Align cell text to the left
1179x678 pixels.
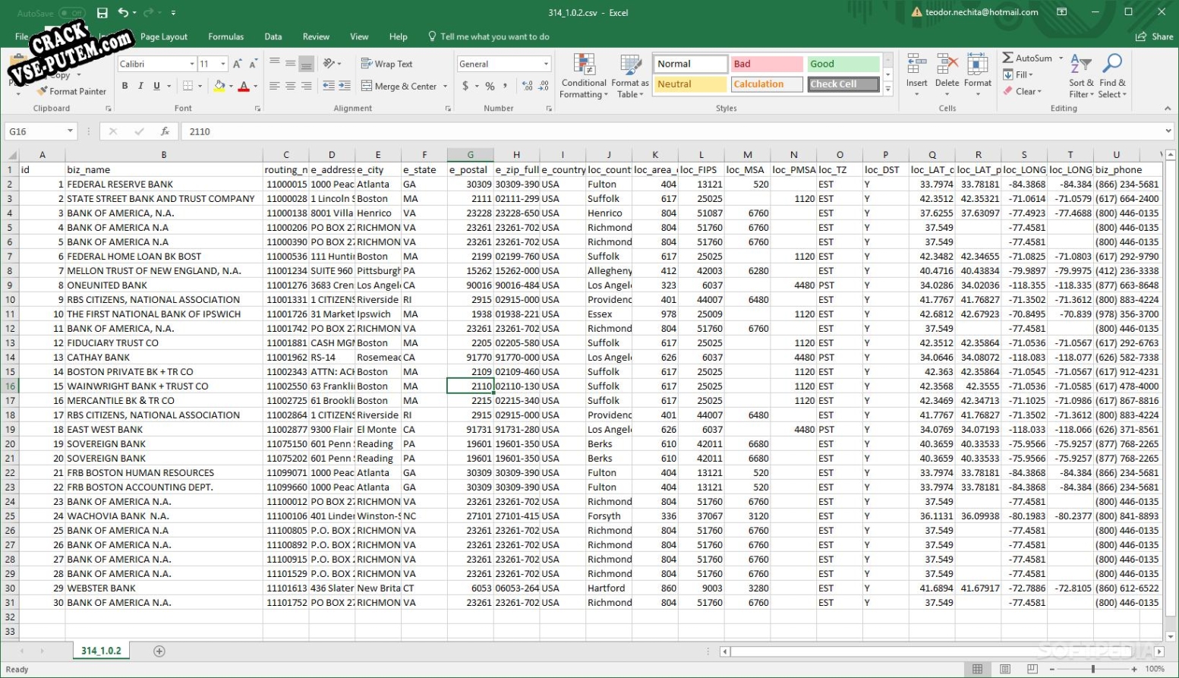point(274,87)
